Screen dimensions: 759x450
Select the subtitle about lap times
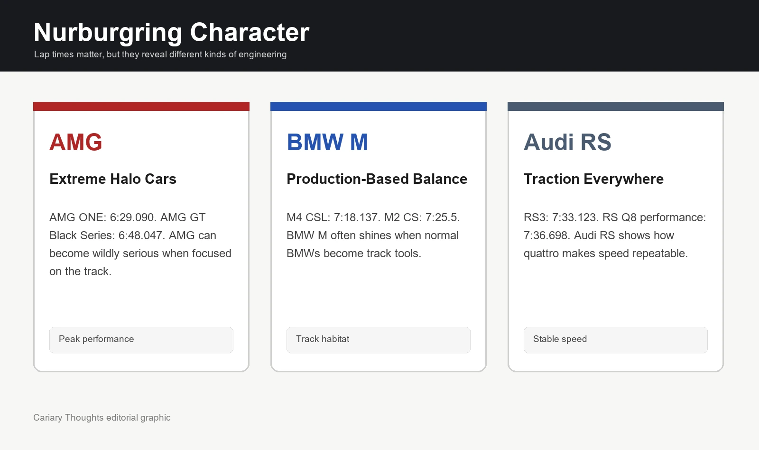(x=160, y=54)
